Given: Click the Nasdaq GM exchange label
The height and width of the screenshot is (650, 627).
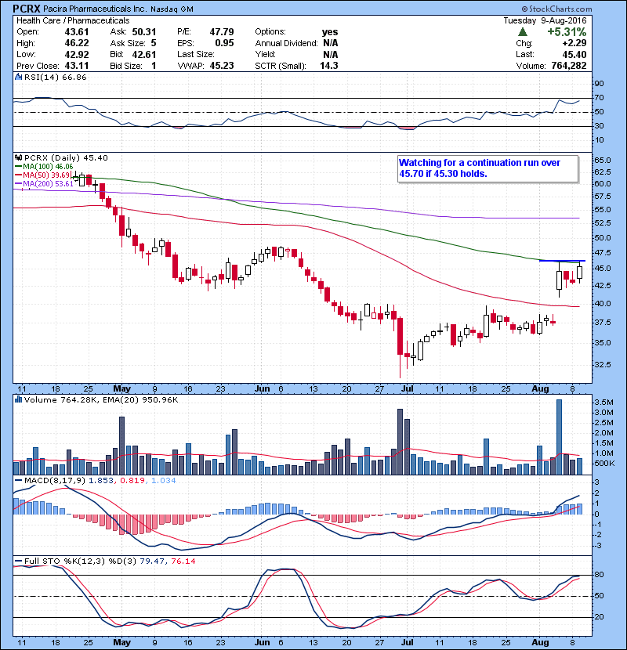Looking at the screenshot, I should tap(172, 9).
